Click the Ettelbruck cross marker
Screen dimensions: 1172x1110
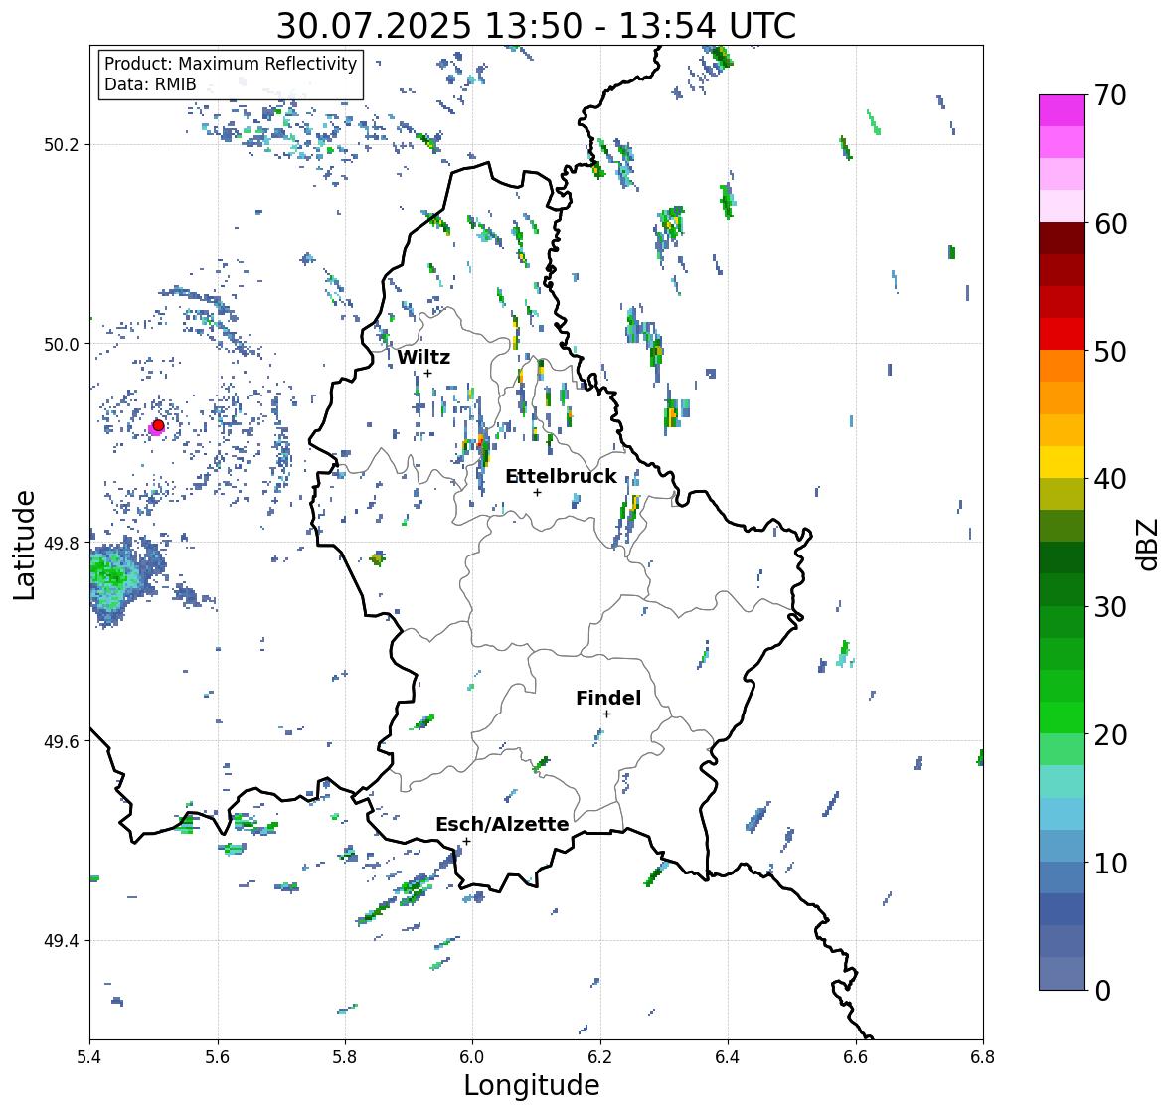point(537,492)
